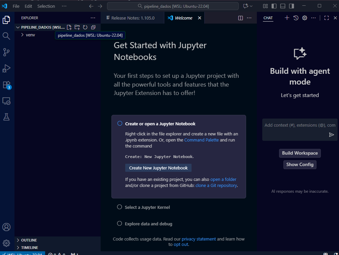Toggle the bottom panel visibility
Image resolution: width=339 pixels, height=255 pixels.
[x=282, y=6]
